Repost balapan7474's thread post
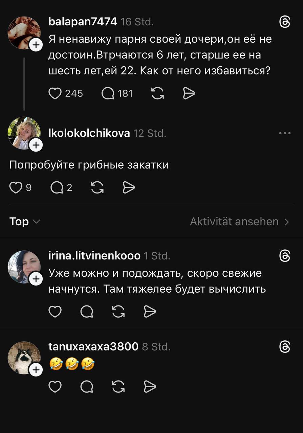The width and height of the screenshot is (303, 433). tap(157, 93)
